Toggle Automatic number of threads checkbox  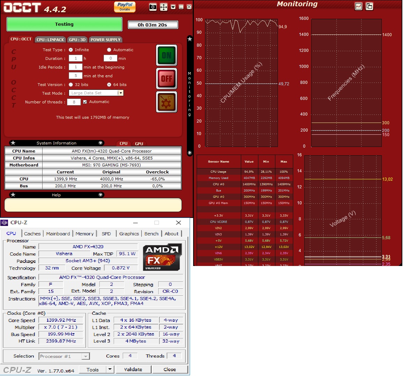(85, 102)
